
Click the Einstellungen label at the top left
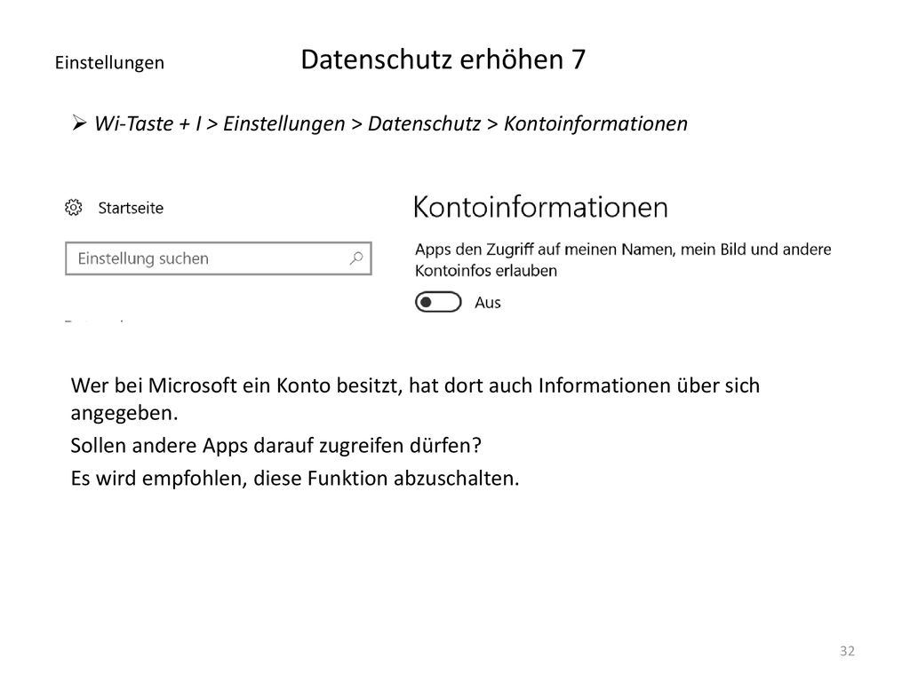pos(109,63)
